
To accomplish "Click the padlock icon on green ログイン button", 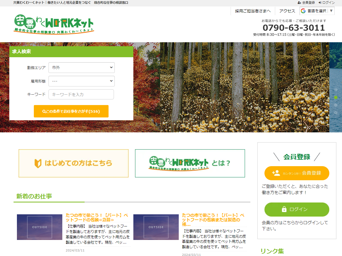I will pyautogui.click(x=284, y=209).
